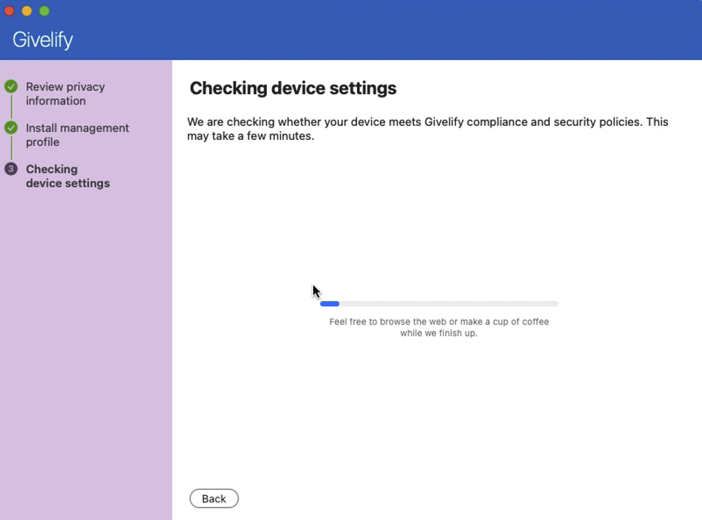Image resolution: width=702 pixels, height=520 pixels.
Task: Select the Checking device settings sidebar step
Action: 67,176
